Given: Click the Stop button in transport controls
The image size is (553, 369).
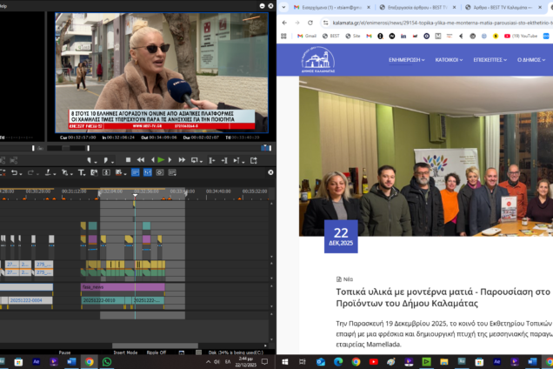Looking at the screenshot, I should coord(129,160).
